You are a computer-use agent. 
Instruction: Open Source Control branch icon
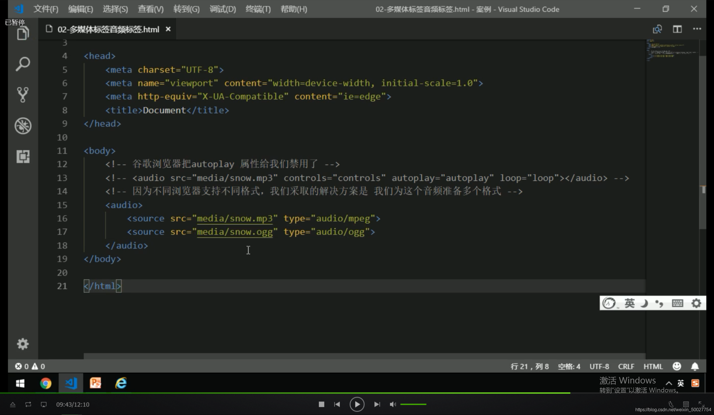[x=23, y=95]
